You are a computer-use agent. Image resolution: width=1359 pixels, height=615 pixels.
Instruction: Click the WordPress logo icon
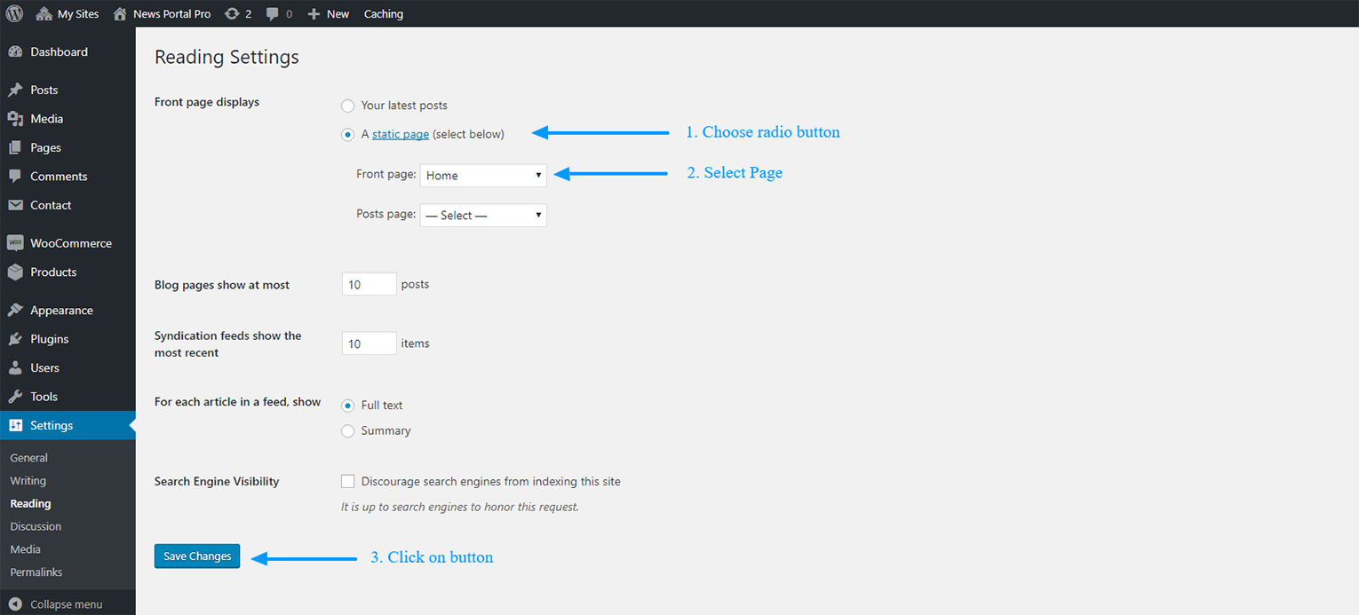point(14,13)
